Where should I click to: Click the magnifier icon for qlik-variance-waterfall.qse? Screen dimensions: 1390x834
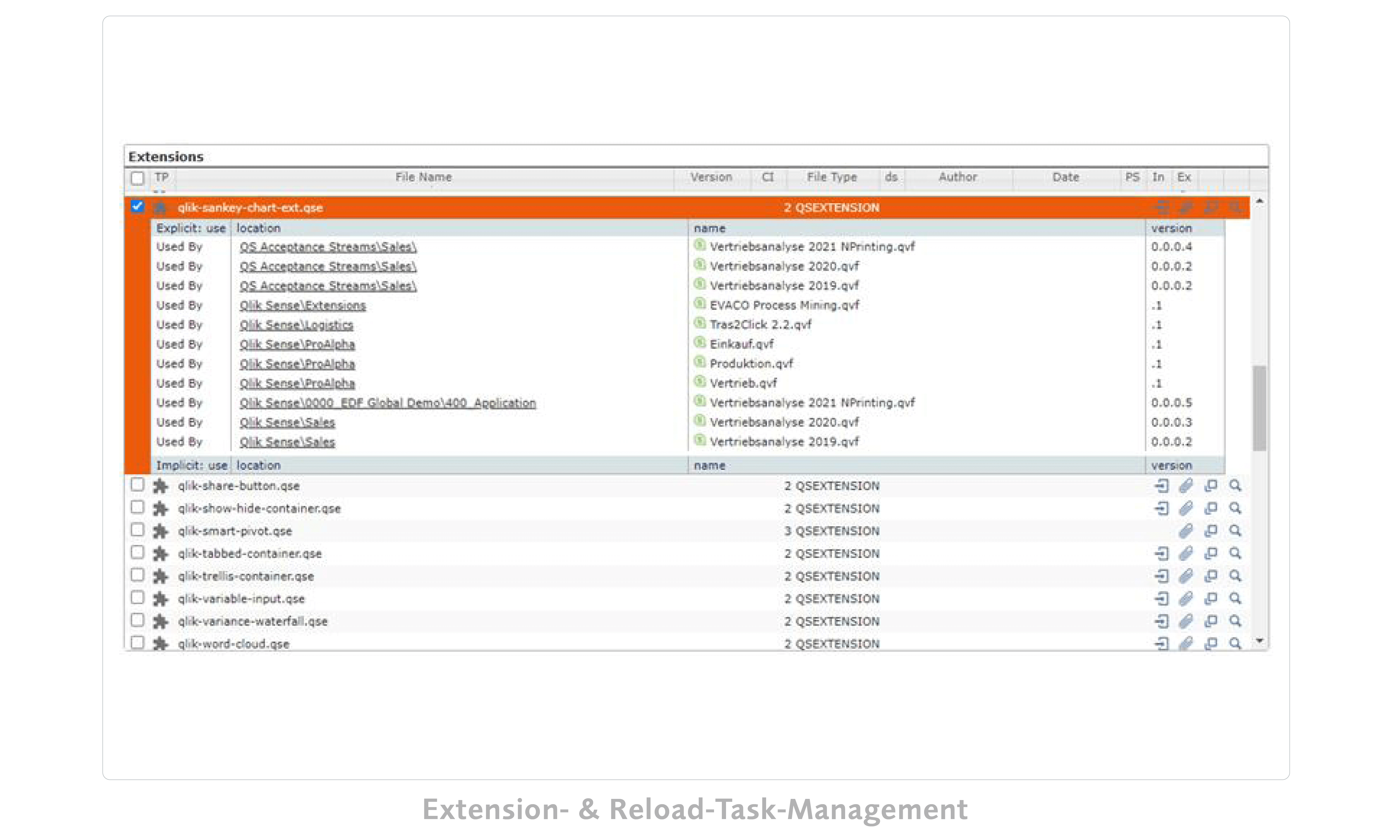tap(1235, 621)
